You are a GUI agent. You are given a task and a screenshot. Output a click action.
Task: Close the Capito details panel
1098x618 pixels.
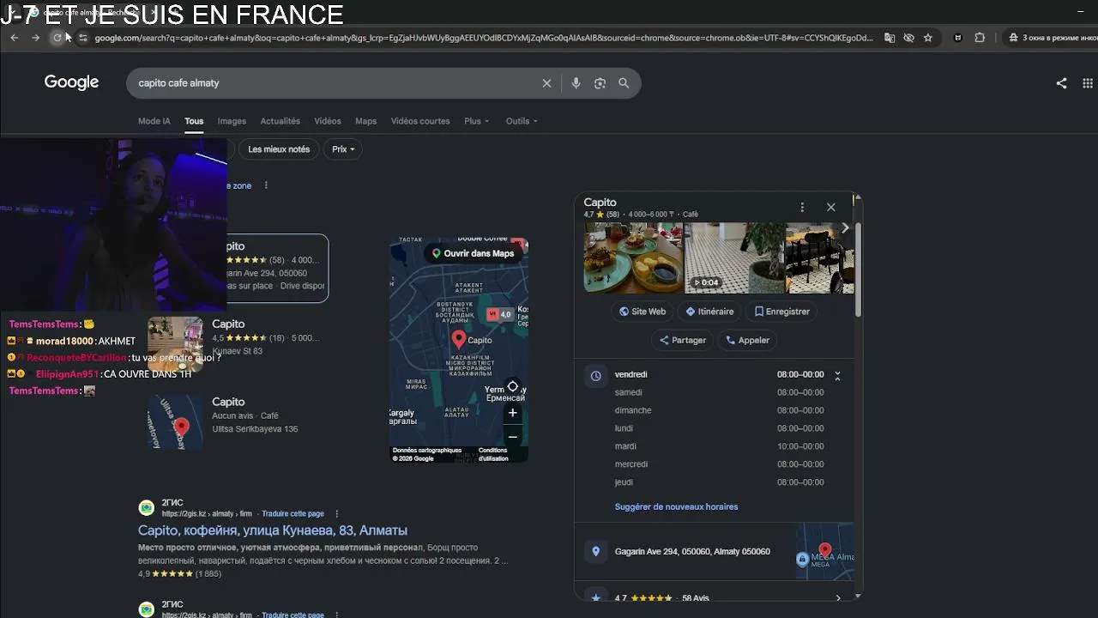830,207
